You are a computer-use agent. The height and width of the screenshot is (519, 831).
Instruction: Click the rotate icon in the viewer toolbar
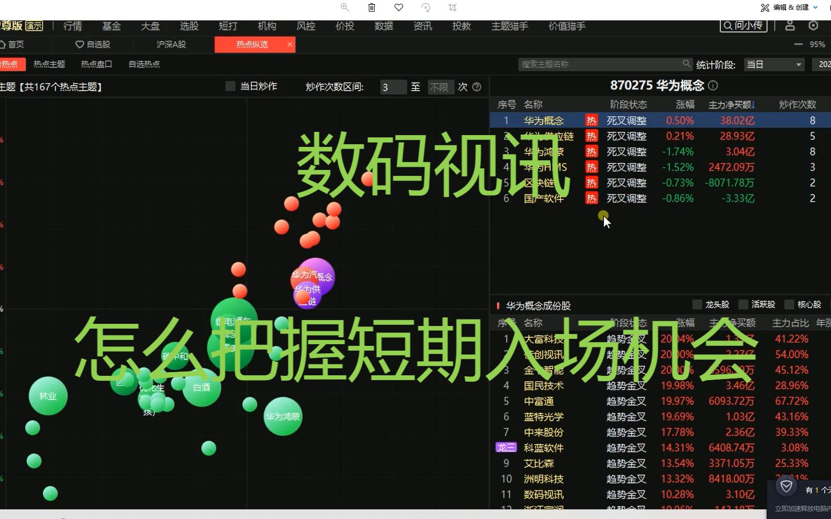point(426,8)
